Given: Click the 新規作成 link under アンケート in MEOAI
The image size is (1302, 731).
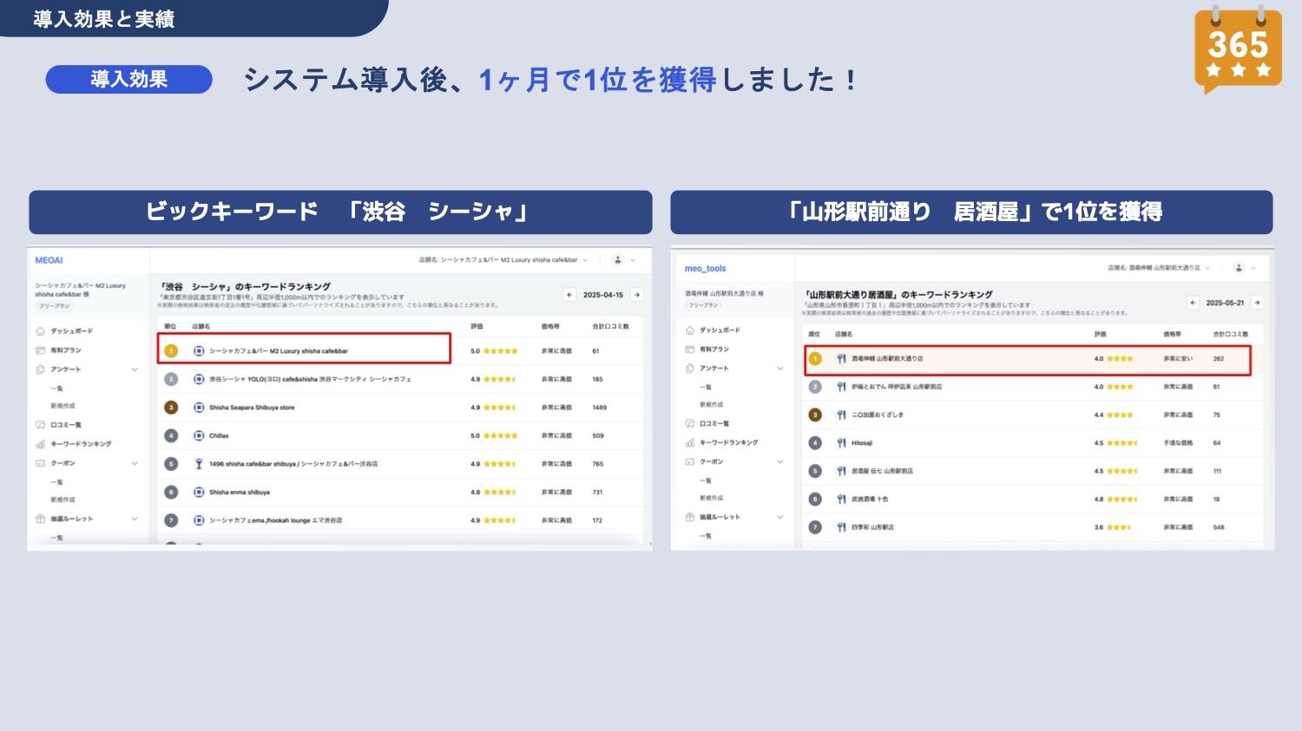Looking at the screenshot, I should (62, 406).
